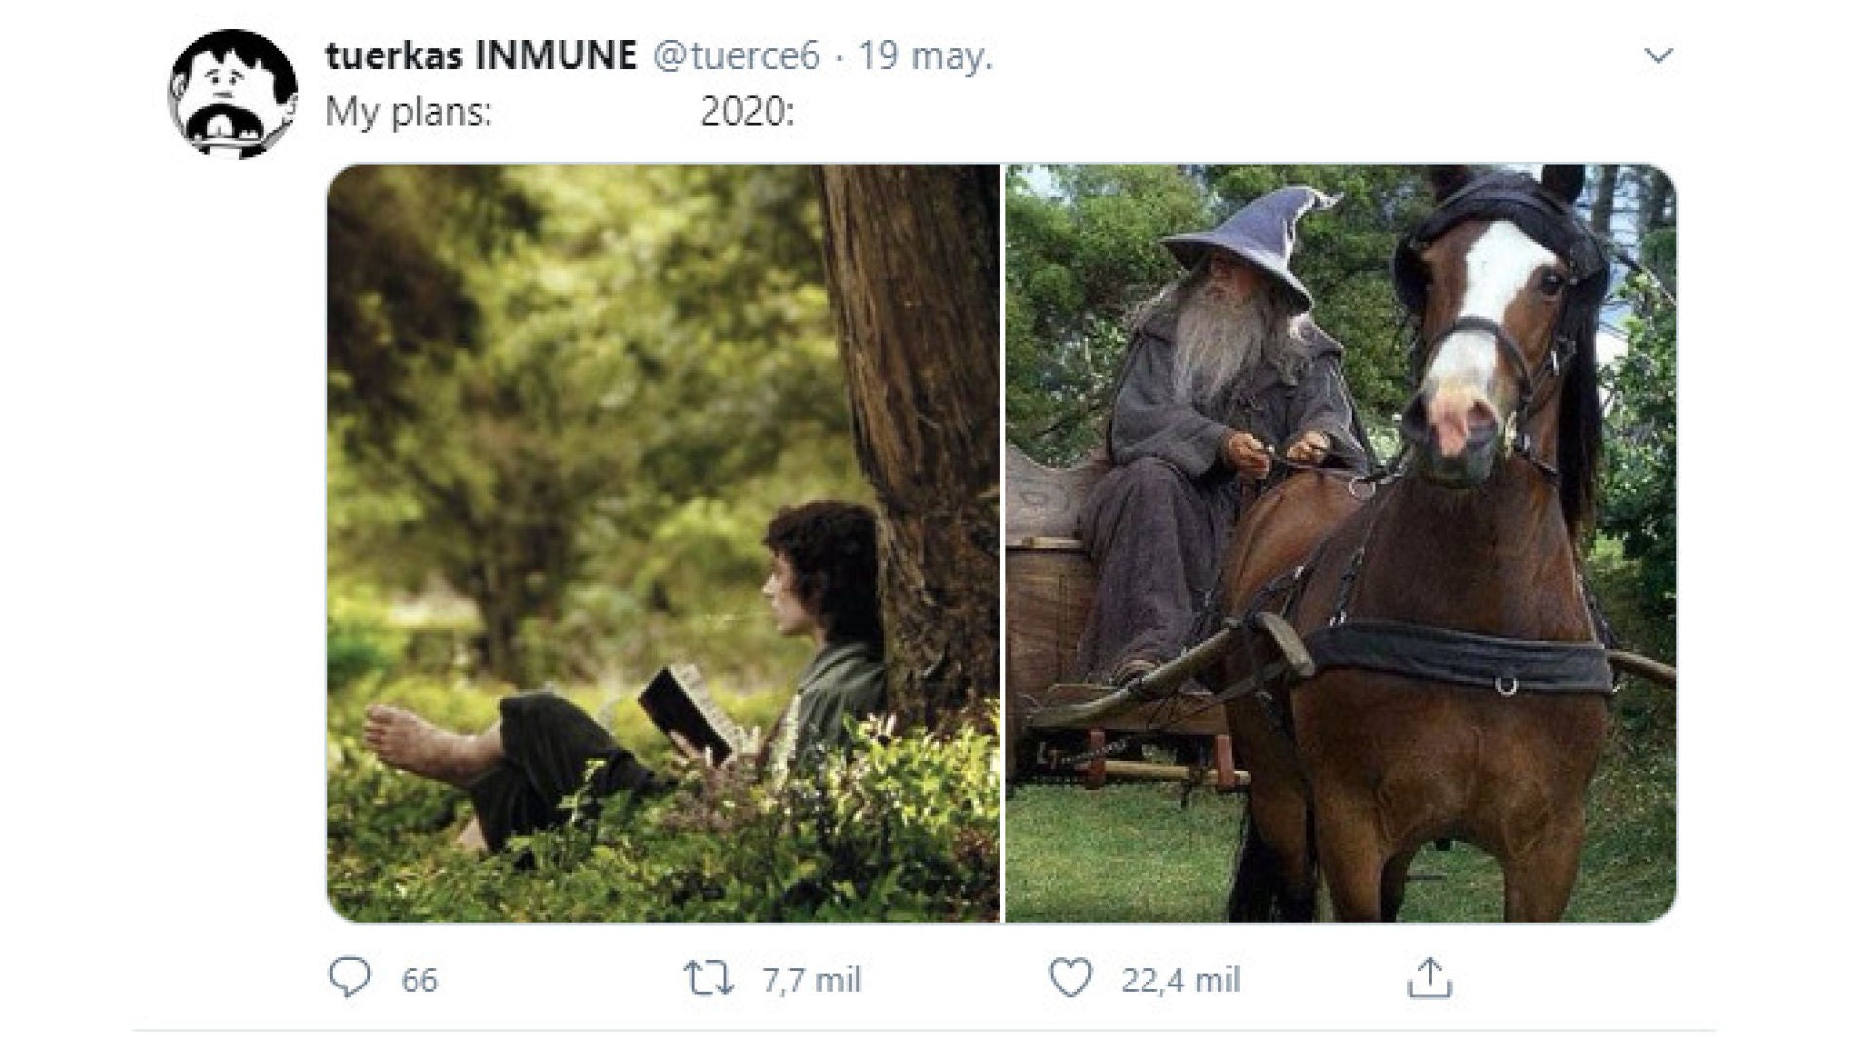The image size is (1849, 1040).
Task: Like the tweet with the heart icon
Action: tap(1070, 979)
